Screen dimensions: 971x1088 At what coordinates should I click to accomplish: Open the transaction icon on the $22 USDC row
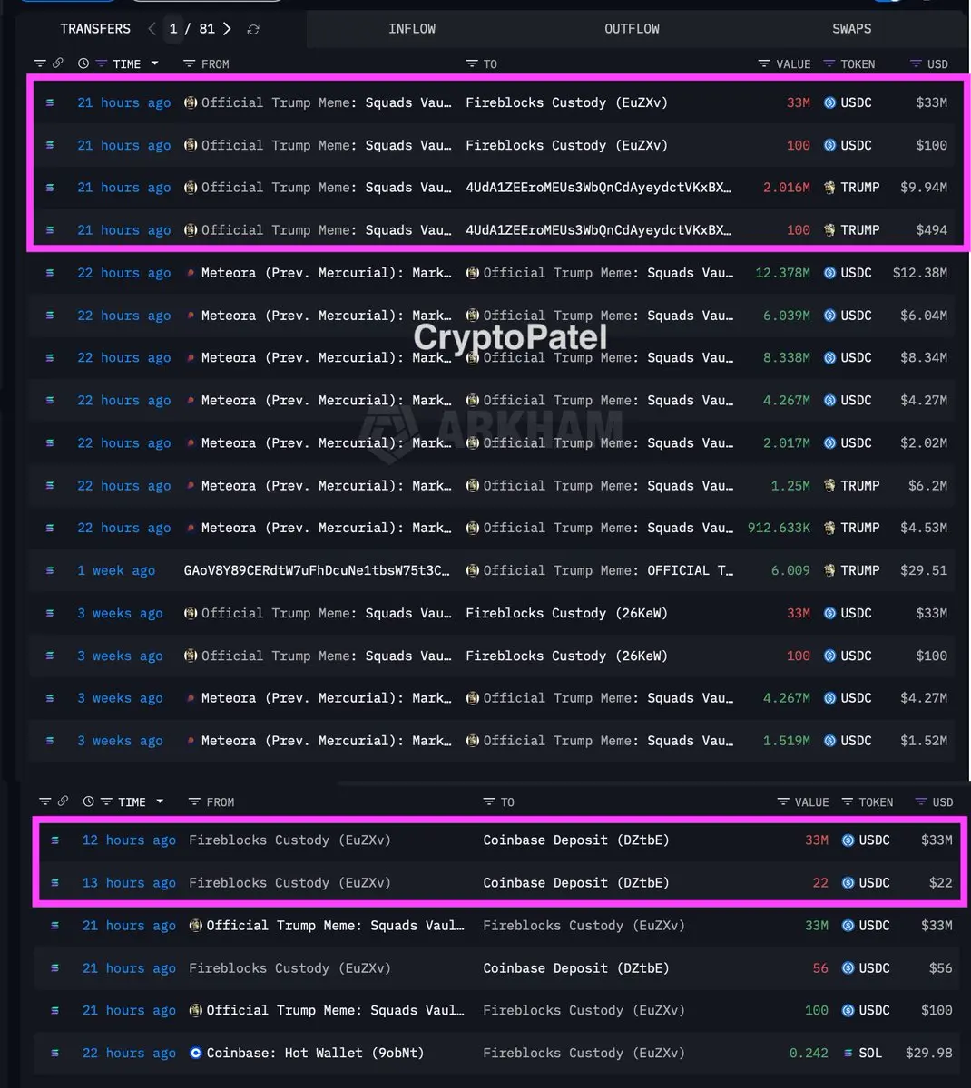[x=55, y=882]
